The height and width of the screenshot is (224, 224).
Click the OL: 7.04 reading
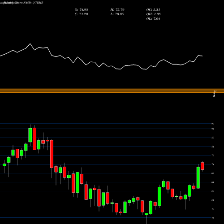tap(153, 19)
